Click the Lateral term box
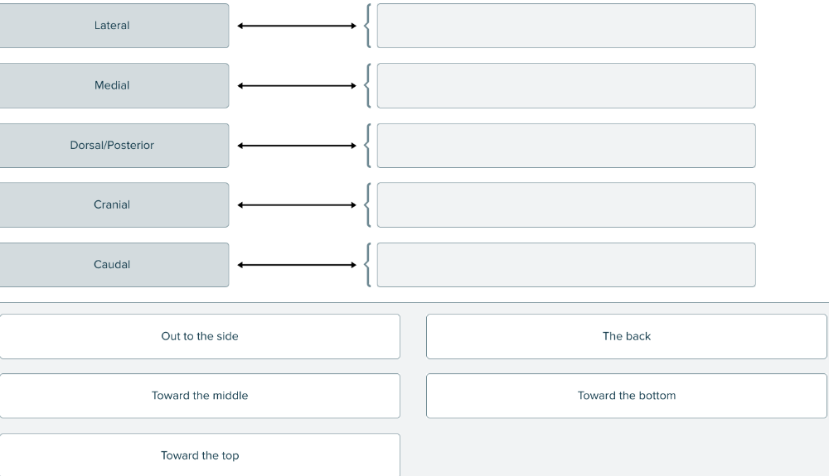 pos(113,26)
